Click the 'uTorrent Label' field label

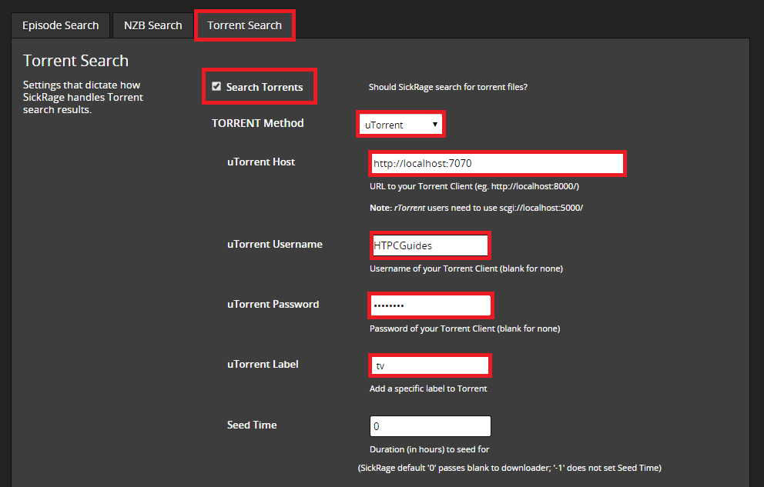tap(263, 365)
